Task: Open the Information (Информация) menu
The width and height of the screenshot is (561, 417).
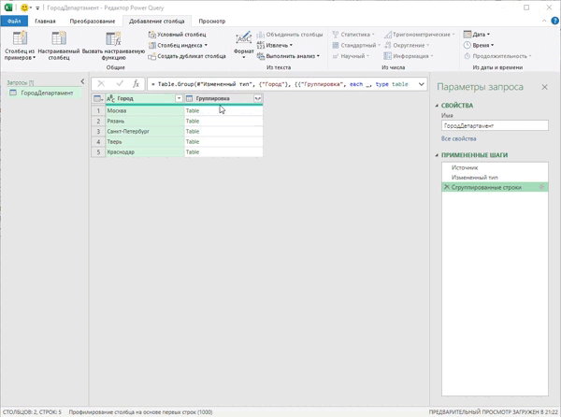Action: coord(409,56)
